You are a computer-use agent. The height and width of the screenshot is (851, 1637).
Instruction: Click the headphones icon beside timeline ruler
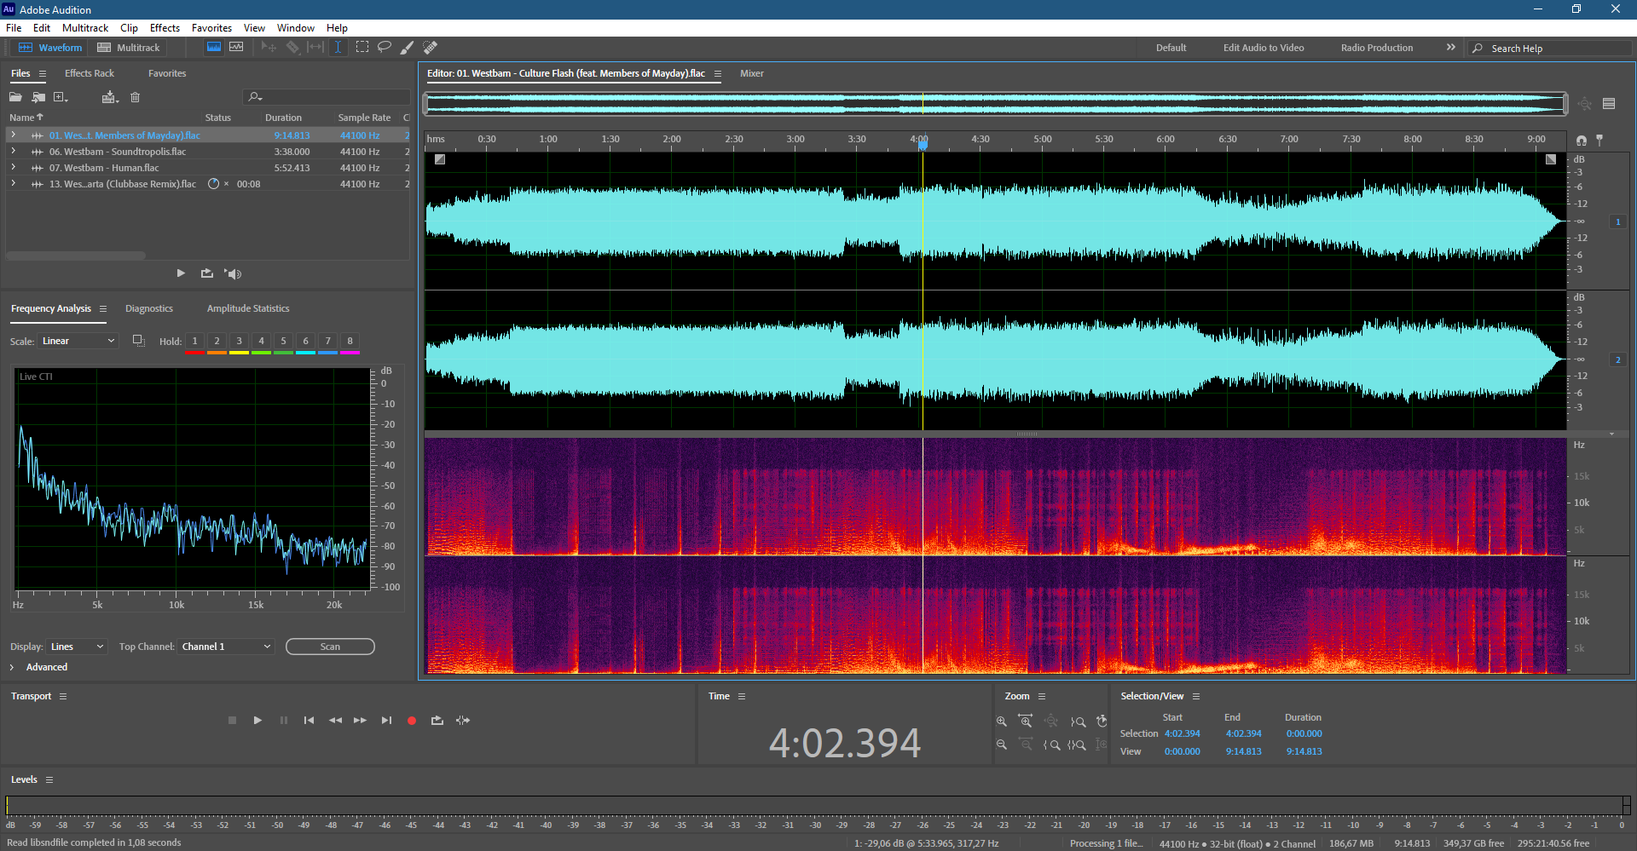pyautogui.click(x=1582, y=141)
